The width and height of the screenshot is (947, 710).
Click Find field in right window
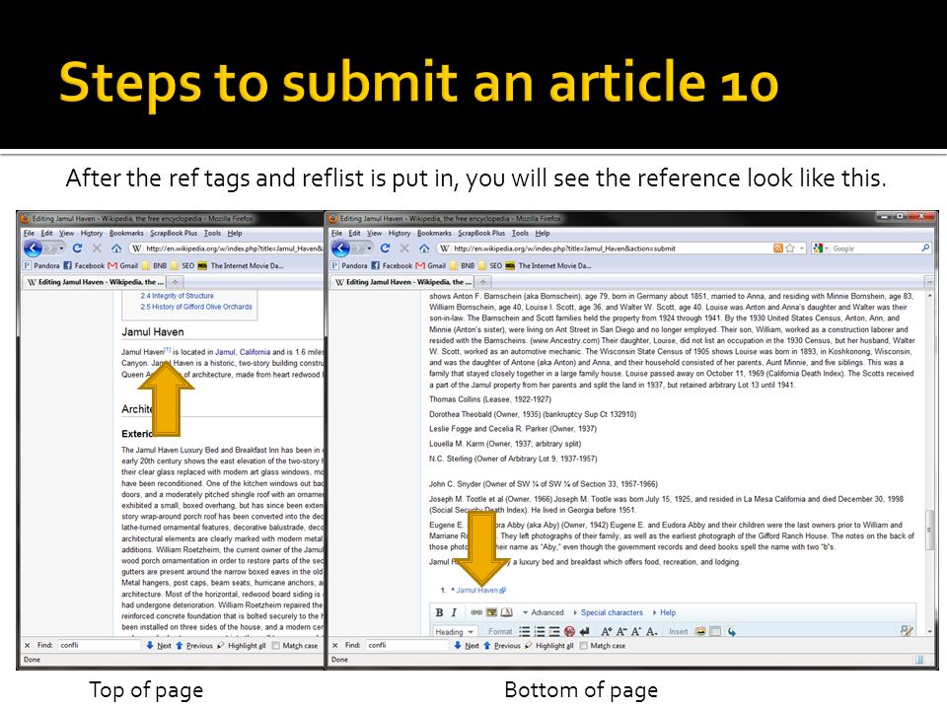(x=406, y=645)
